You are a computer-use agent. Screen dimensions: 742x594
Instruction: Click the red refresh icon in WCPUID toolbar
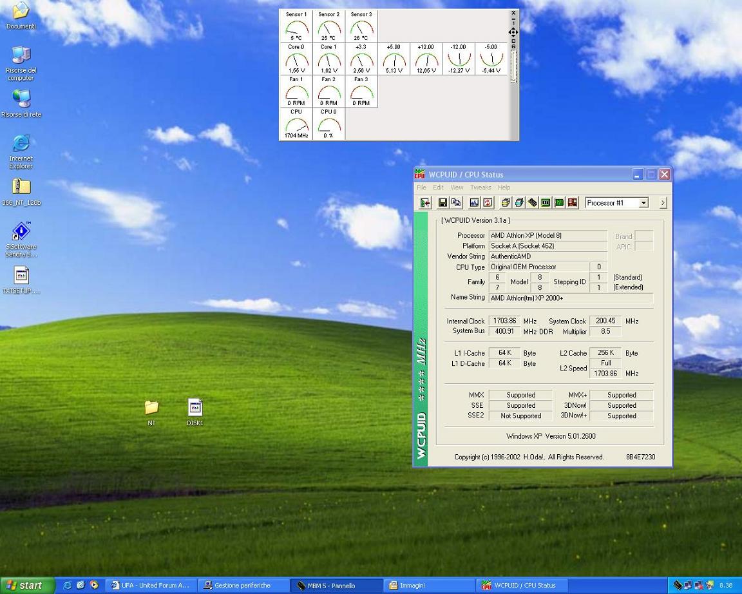488,203
